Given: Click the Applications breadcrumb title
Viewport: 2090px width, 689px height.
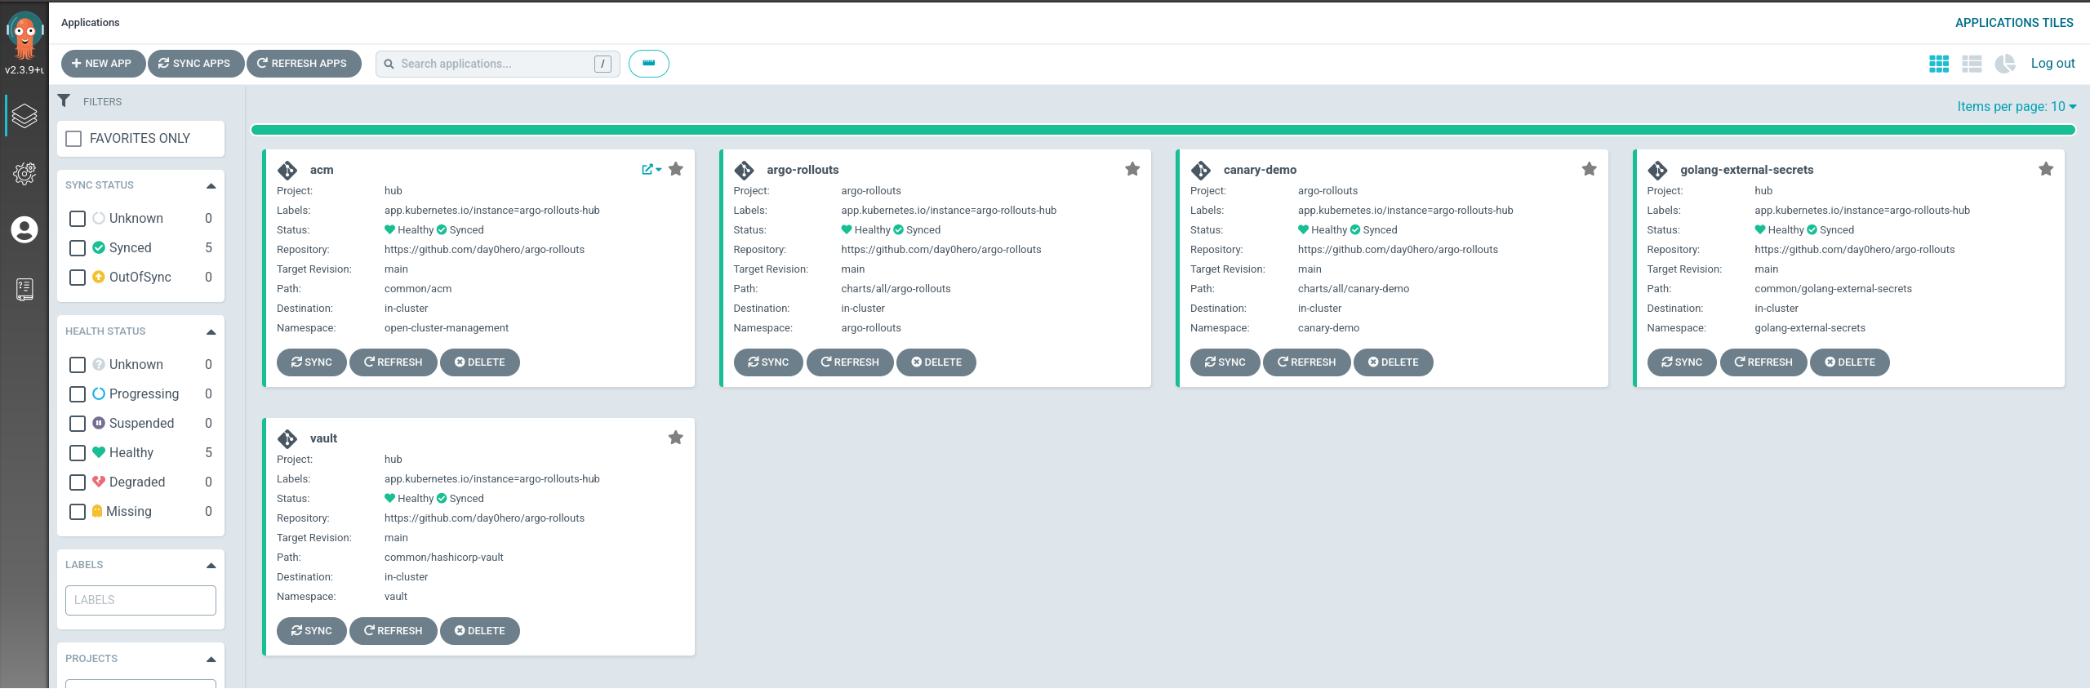Looking at the screenshot, I should 90,23.
